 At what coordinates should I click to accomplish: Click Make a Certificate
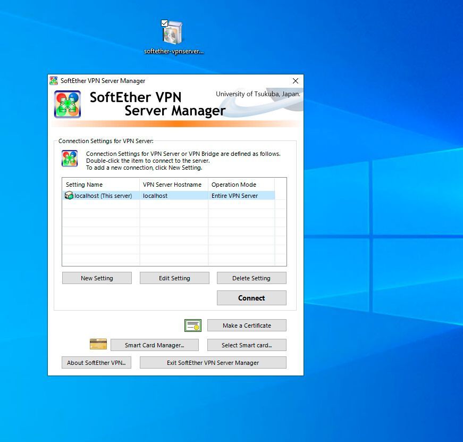coord(247,325)
